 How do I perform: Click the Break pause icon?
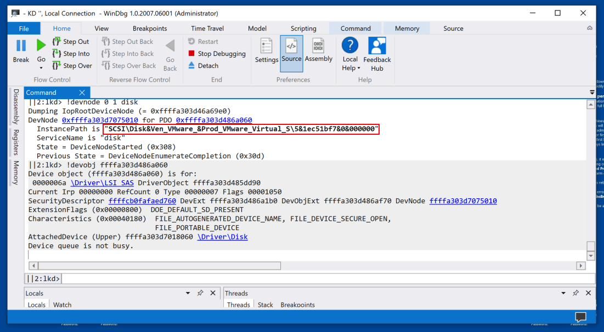tap(21, 45)
